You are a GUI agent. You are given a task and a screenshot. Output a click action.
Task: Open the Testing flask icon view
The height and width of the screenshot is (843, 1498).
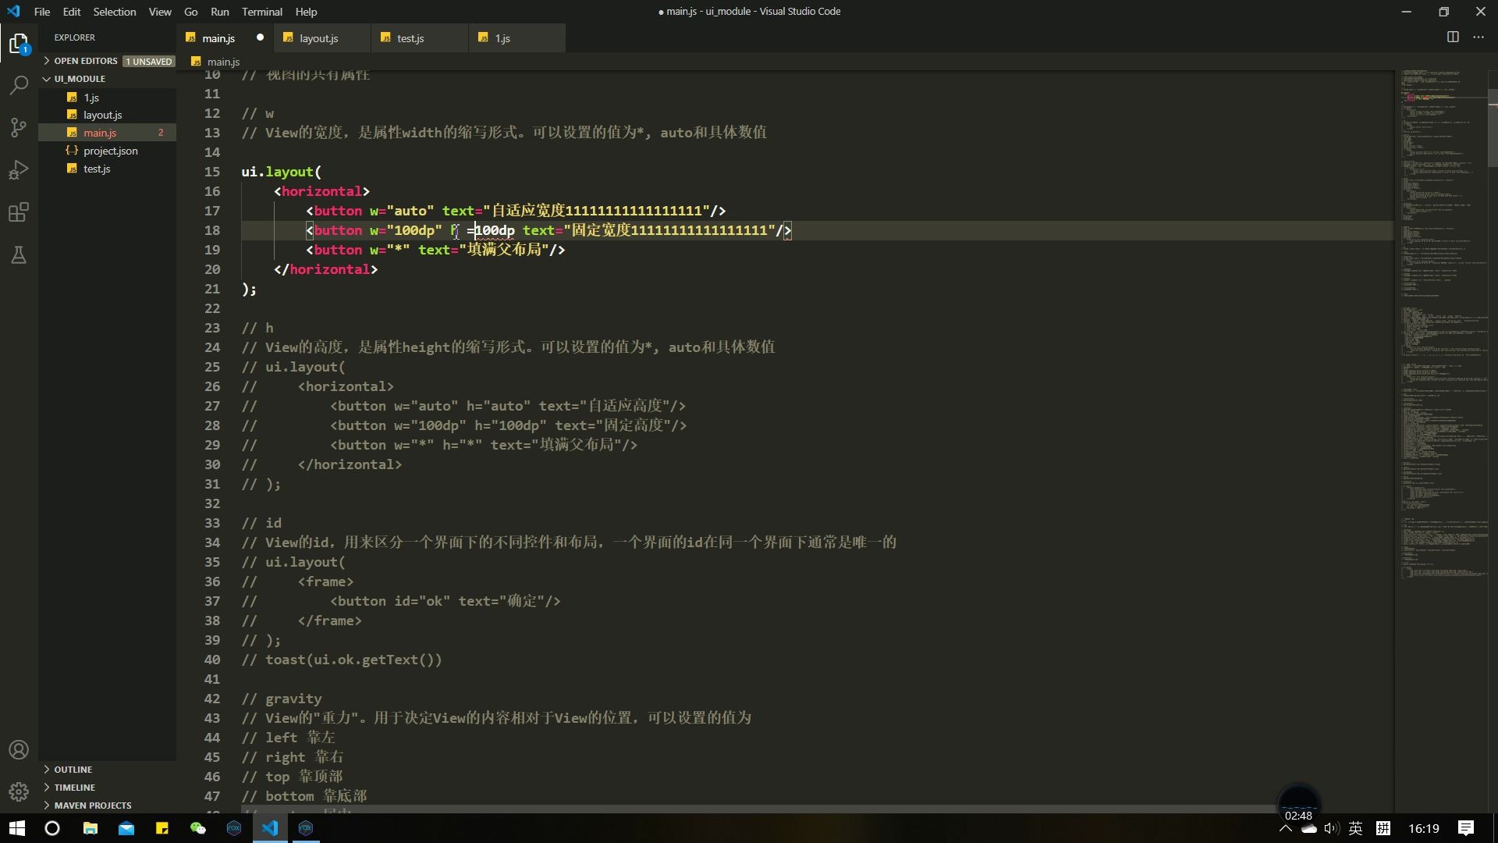(19, 255)
